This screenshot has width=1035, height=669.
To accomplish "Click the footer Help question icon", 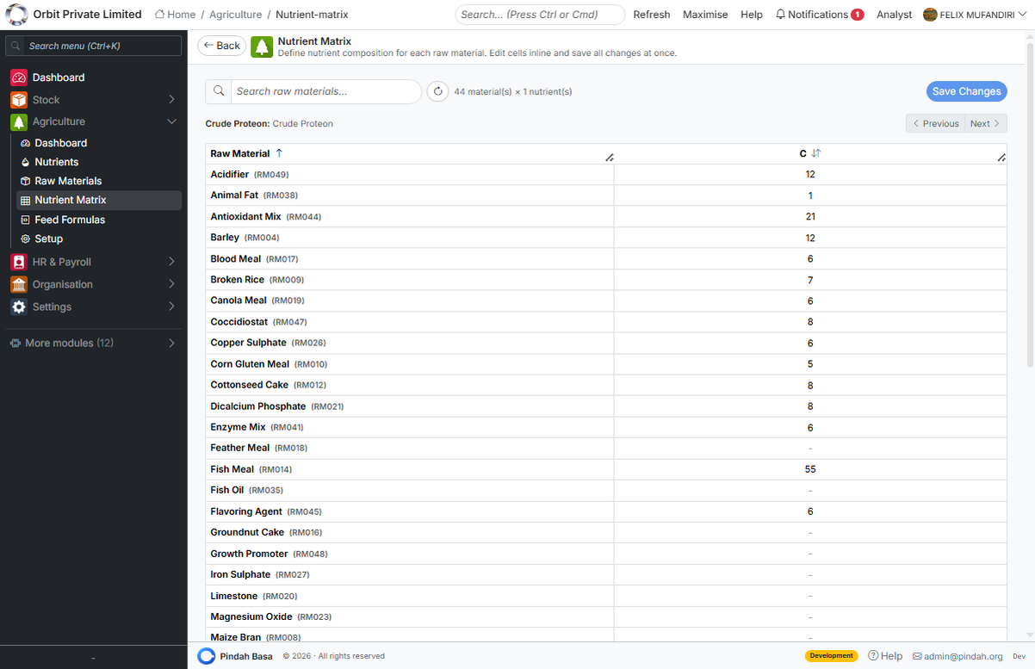I will pos(873,656).
